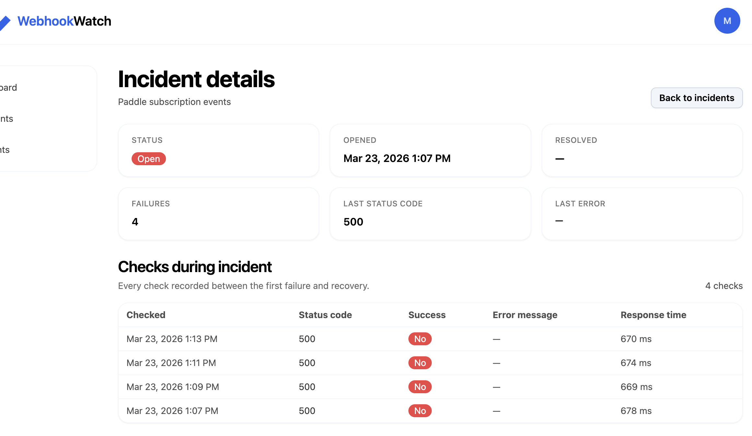The height and width of the screenshot is (436, 752).
Task: Click the Open status badge
Action: click(x=148, y=159)
